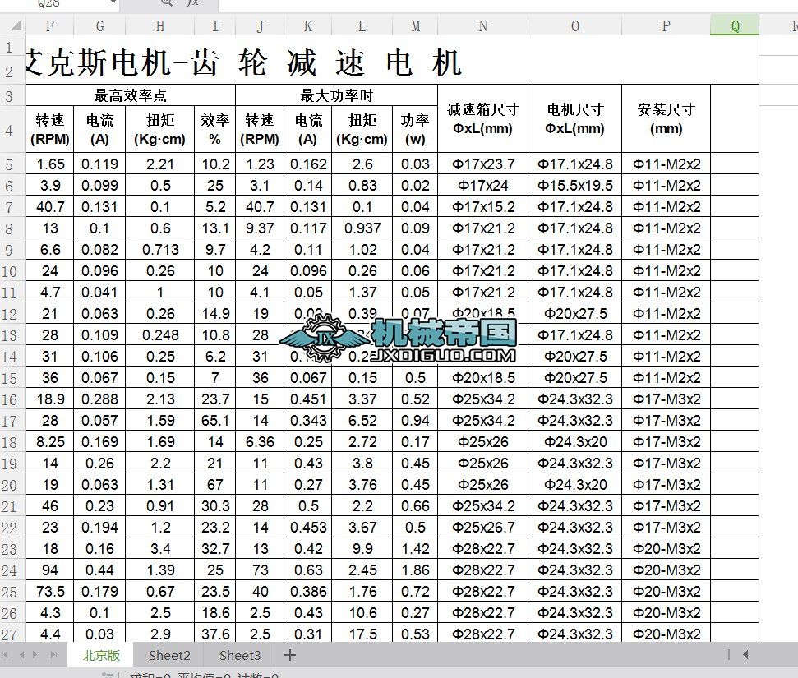Select column header Q

point(734,25)
